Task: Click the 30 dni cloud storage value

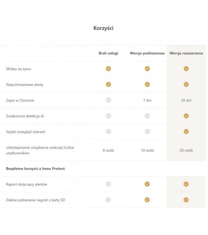Action: coord(186,100)
